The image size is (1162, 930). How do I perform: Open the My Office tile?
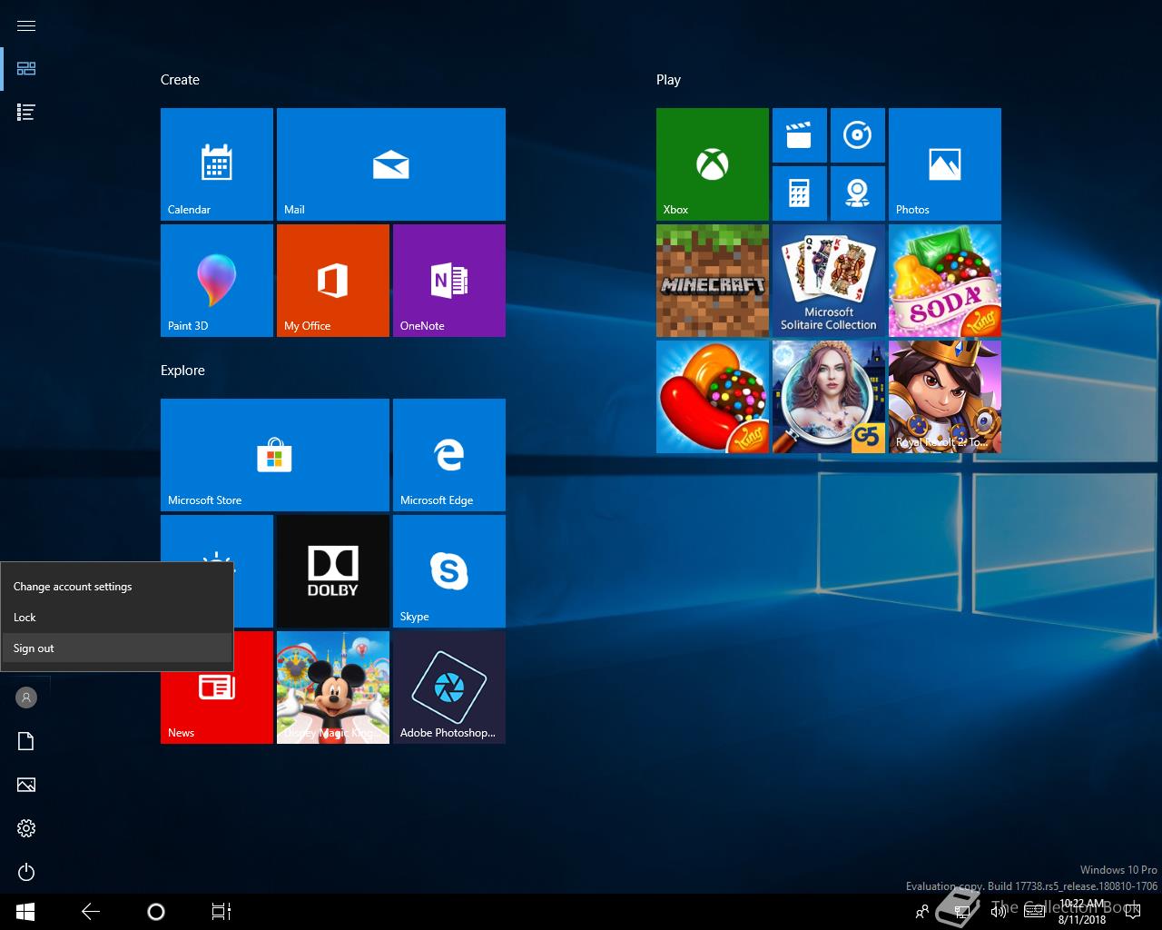(x=333, y=281)
